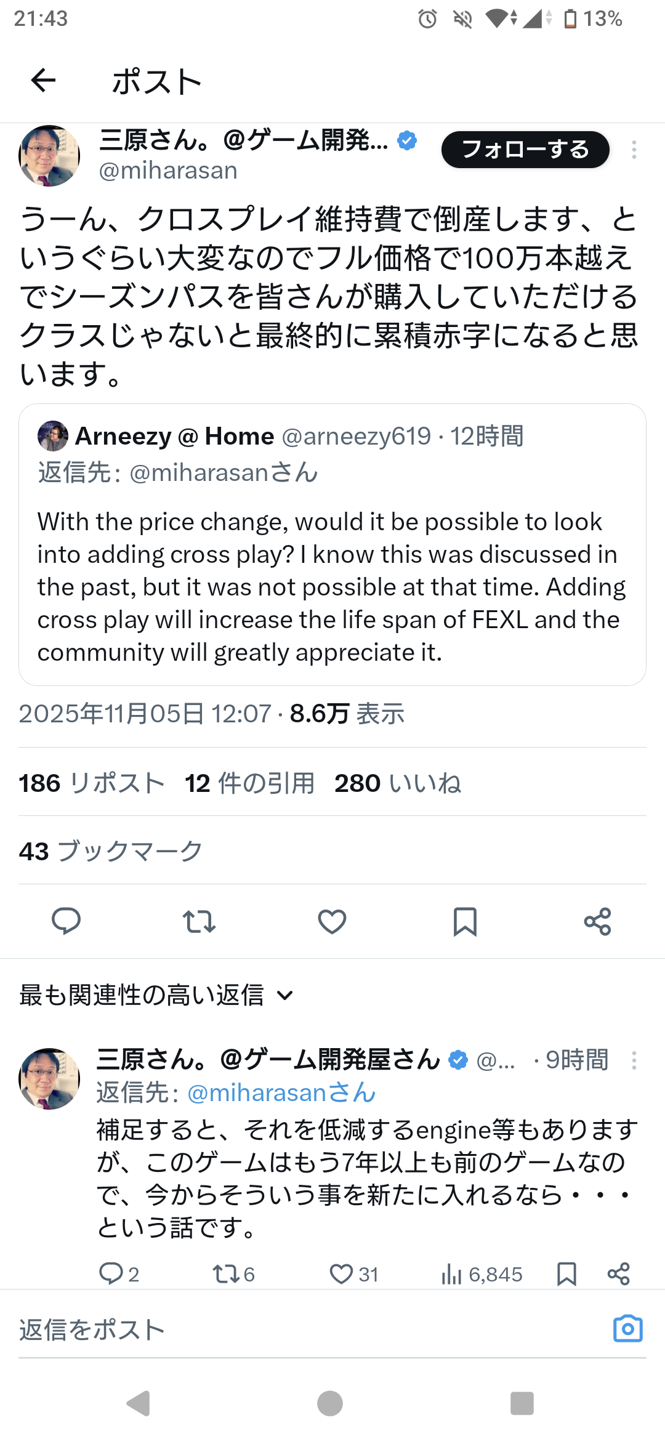Bookmark the main post
Image resolution: width=665 pixels, height=1441 pixels.
[465, 921]
